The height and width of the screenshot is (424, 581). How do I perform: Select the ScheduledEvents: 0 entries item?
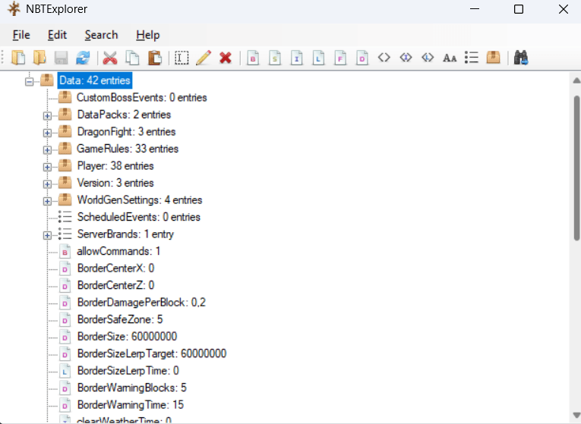tap(138, 217)
